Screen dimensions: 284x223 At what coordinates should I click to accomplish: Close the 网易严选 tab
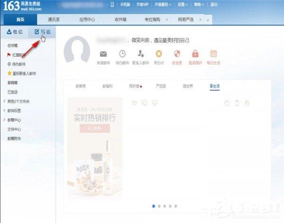pyautogui.click(x=200, y=19)
